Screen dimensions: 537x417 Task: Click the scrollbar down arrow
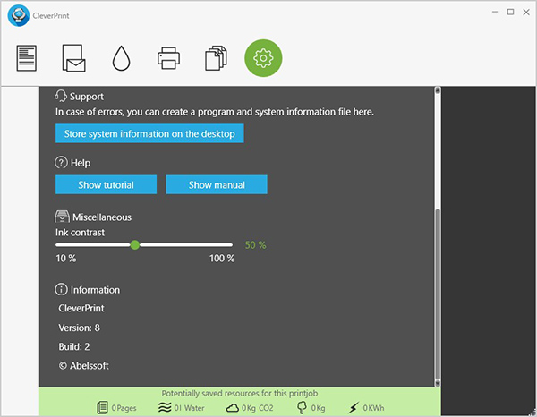click(x=438, y=383)
